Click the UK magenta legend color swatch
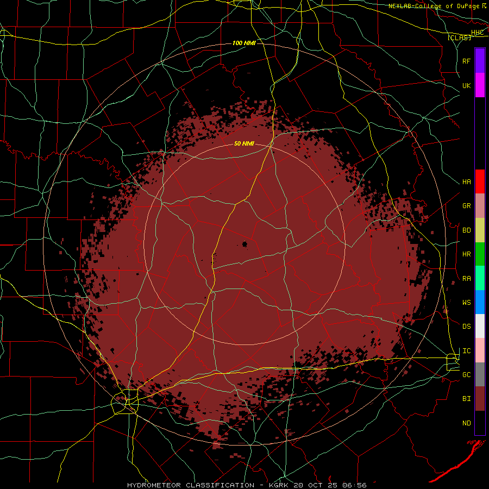This screenshot has height=489, width=489. (x=480, y=85)
